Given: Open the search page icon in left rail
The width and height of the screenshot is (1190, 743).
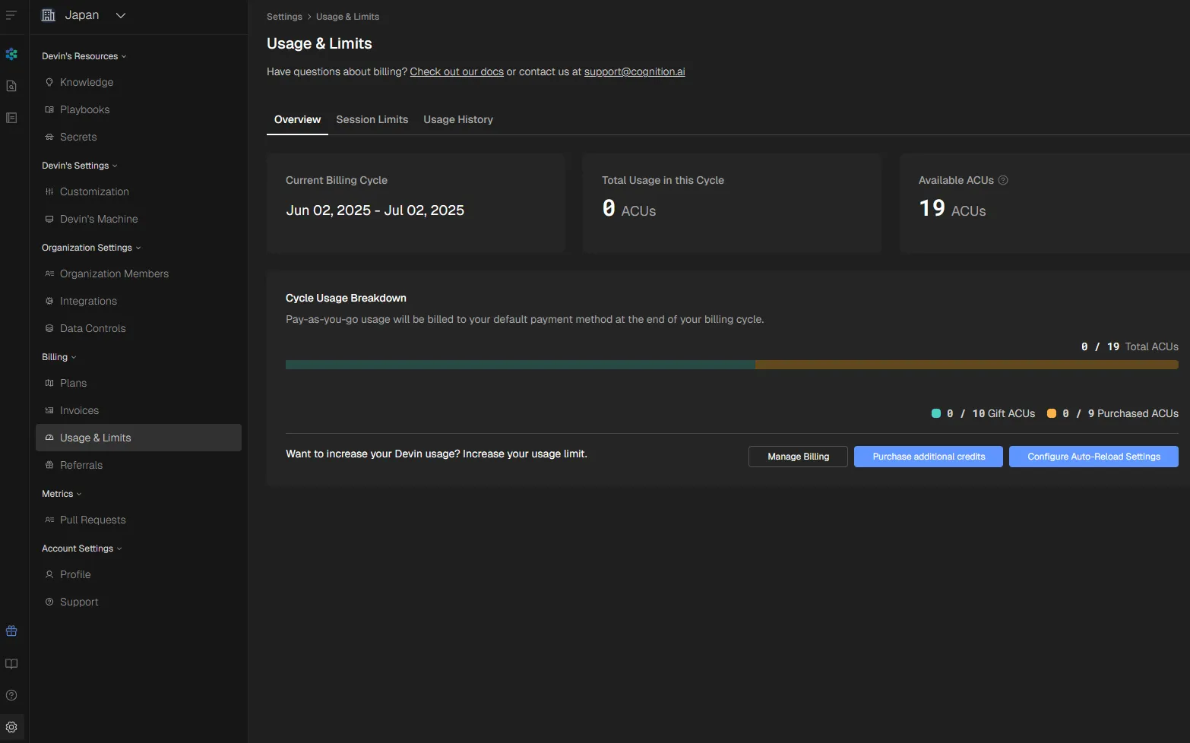Looking at the screenshot, I should point(11,86).
